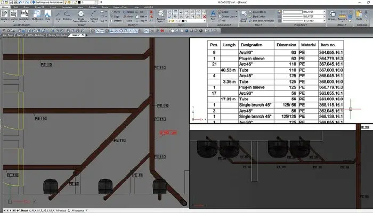Image resolution: width=373 pixels, height=213 pixels.
Task: Select the Circle Center-Radius tool
Action: point(81,16)
